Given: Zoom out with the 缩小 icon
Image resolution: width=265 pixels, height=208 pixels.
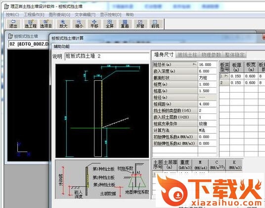Looking at the screenshot, I should coord(79,24).
